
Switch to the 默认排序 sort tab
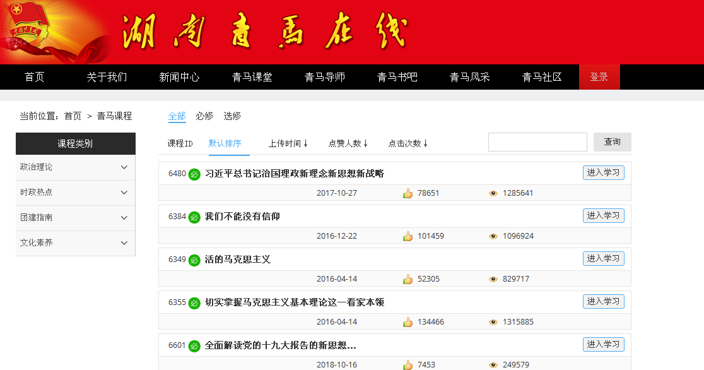[225, 143]
